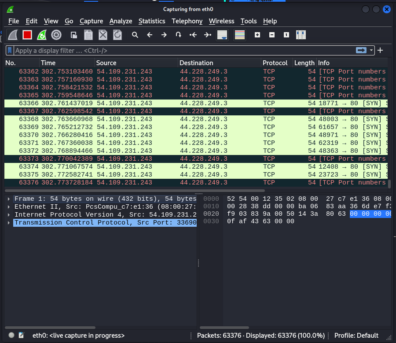The image size is (396, 343).
Task: Click the resize columns icon
Action: tap(301, 35)
